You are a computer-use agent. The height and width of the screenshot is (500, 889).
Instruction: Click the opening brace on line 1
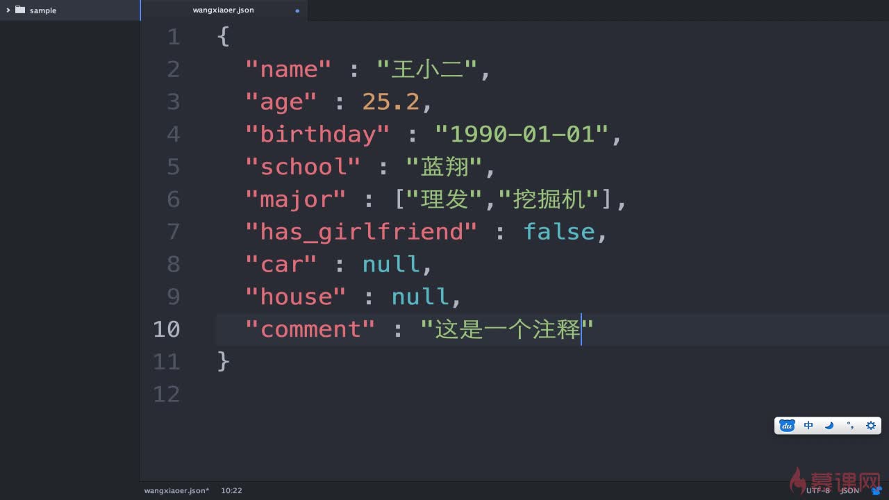[x=223, y=37]
